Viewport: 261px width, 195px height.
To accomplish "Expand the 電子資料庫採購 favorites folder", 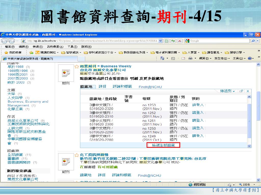I will (165, 53).
